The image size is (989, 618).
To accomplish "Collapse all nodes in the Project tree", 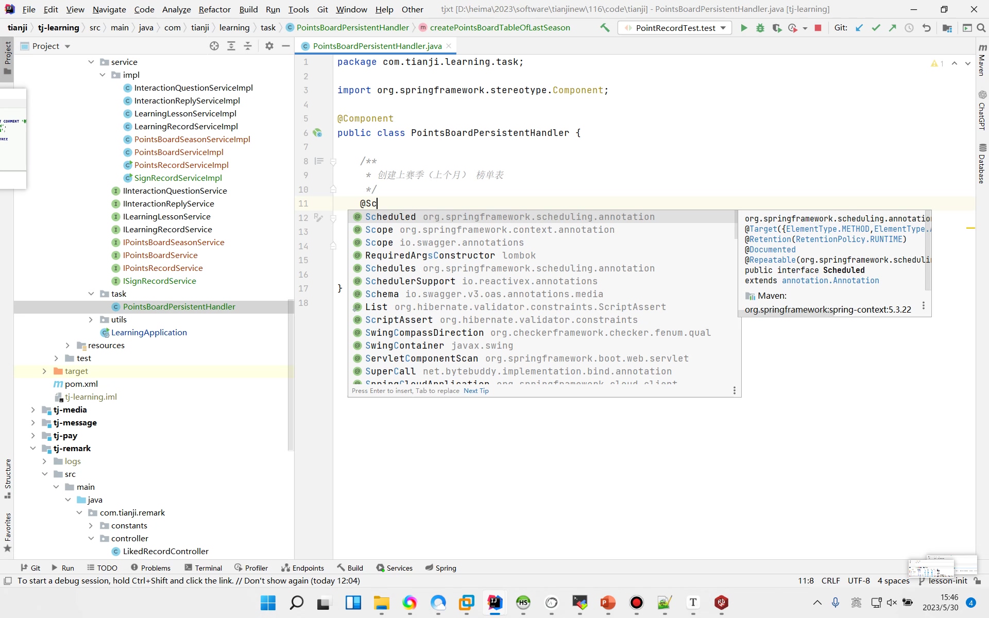I will pyautogui.click(x=248, y=46).
